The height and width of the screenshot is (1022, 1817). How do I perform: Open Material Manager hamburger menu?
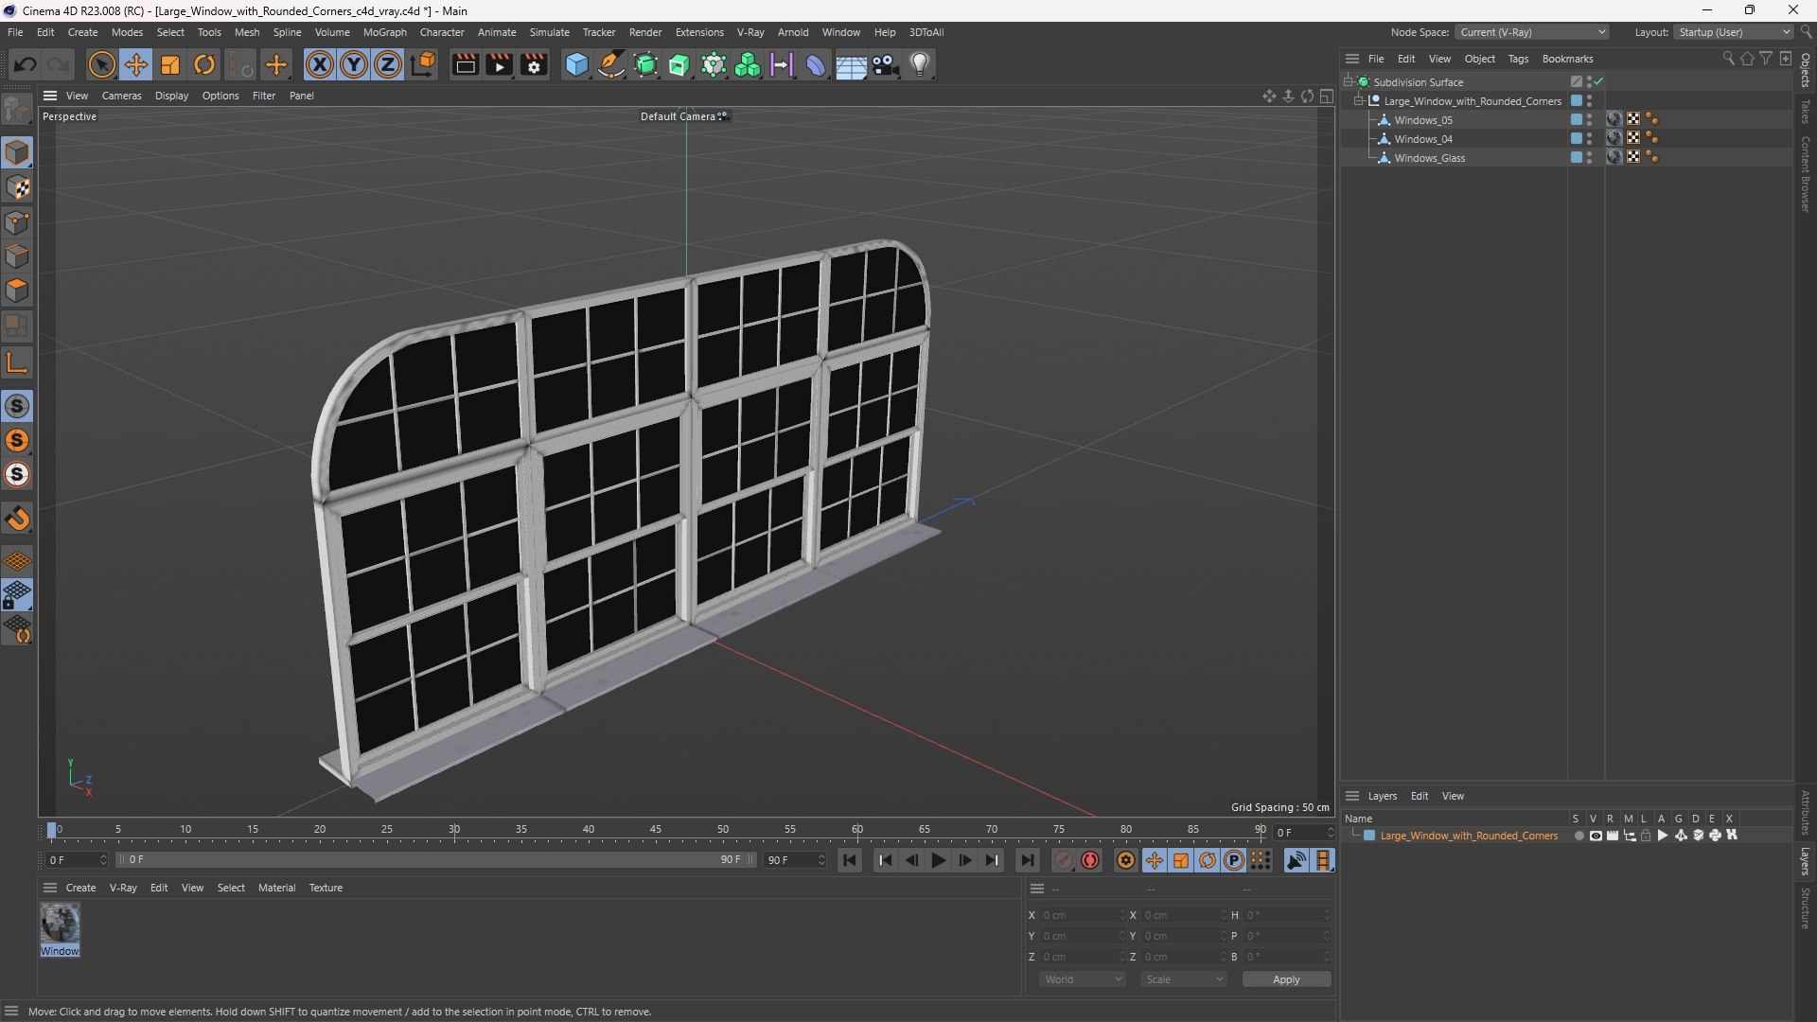[50, 888]
